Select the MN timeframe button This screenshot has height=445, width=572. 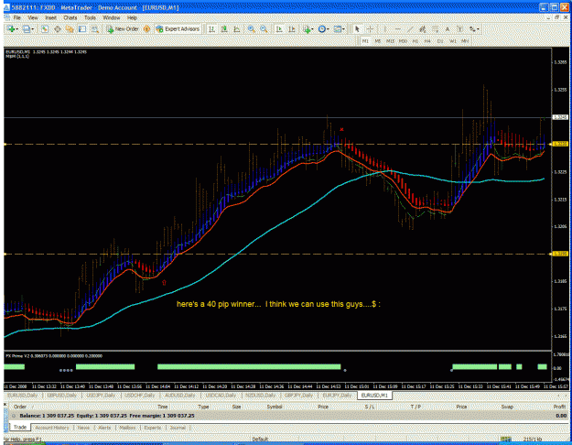click(x=465, y=41)
